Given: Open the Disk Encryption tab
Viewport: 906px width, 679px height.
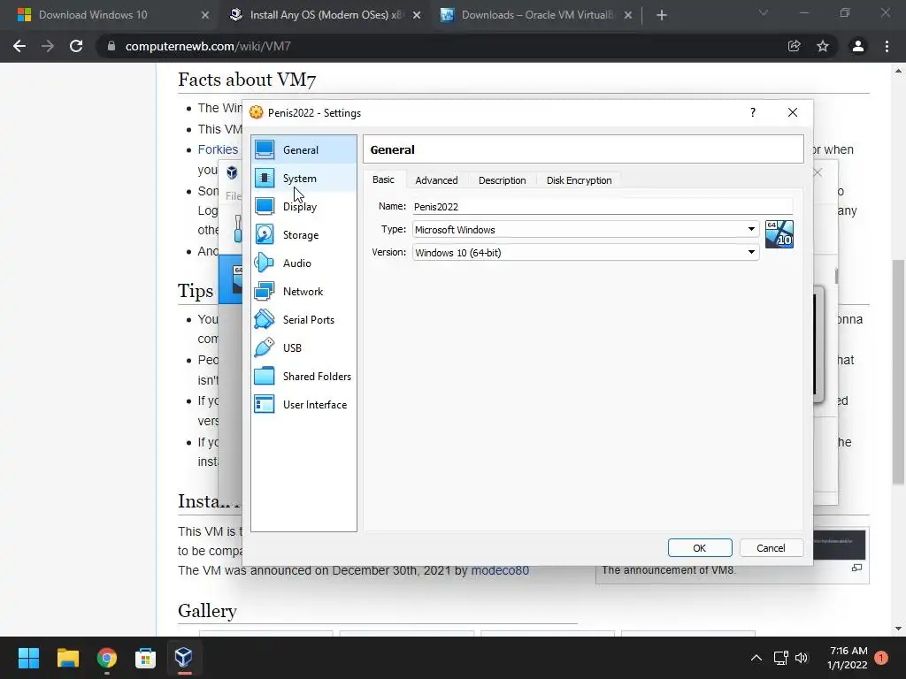Looking at the screenshot, I should tap(579, 180).
